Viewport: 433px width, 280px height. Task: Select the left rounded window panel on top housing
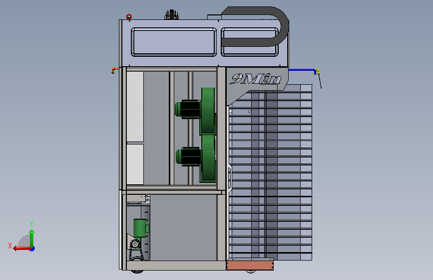coord(174,42)
